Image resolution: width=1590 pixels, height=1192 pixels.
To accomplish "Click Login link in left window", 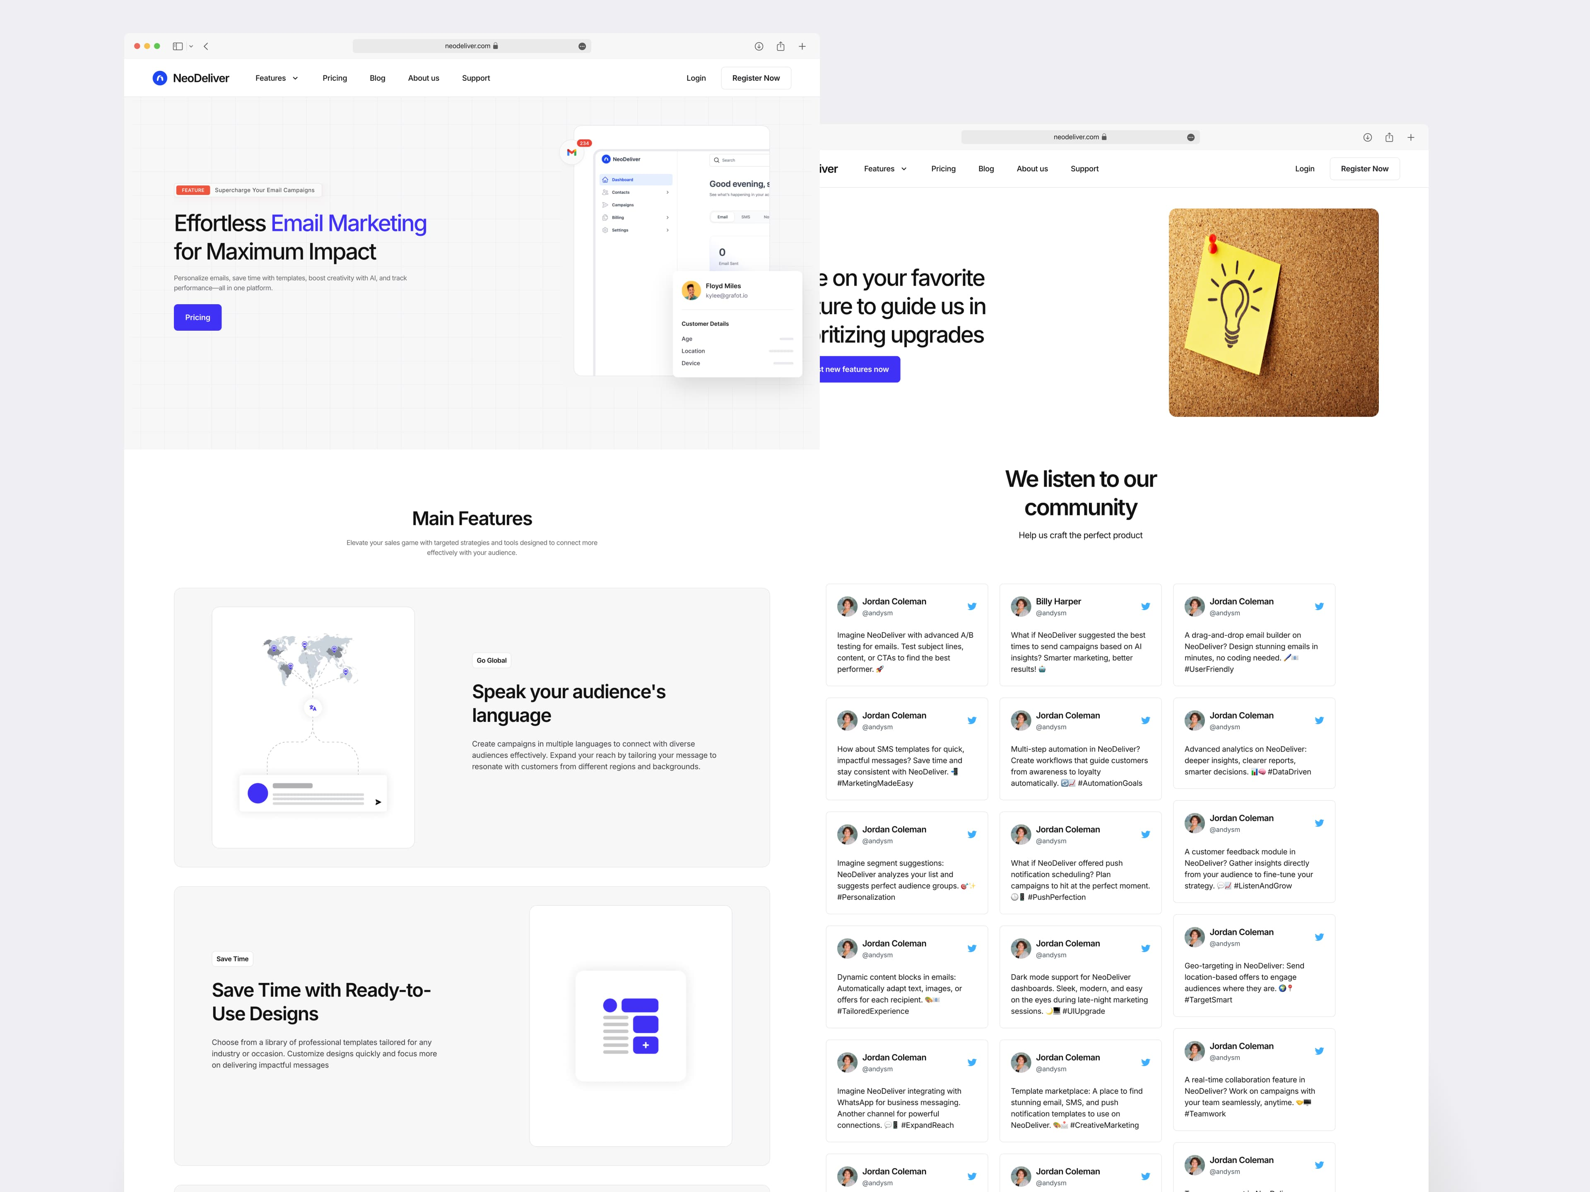I will click(x=696, y=78).
